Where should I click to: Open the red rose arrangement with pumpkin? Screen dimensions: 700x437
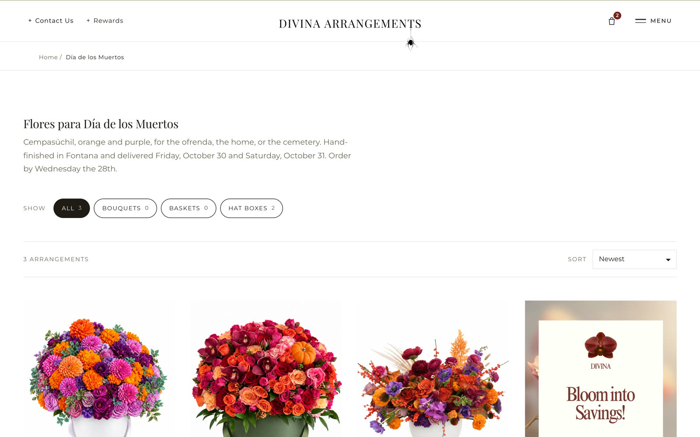coord(266,369)
